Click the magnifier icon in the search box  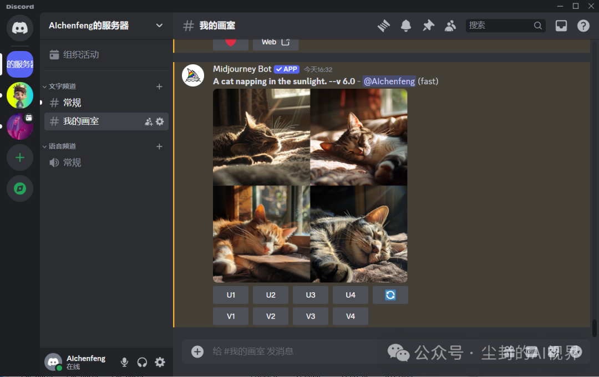pos(538,26)
